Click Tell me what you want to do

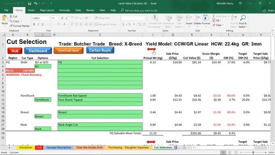141,10
